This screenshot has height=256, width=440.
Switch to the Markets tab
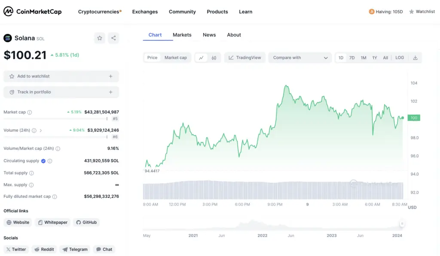[182, 35]
